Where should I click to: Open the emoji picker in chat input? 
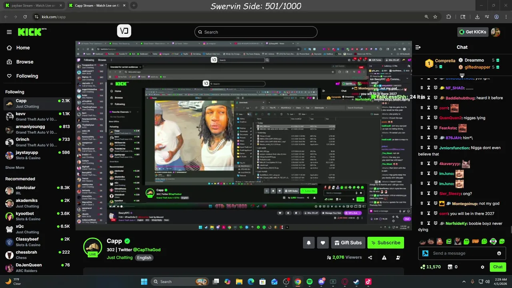[x=499, y=253]
